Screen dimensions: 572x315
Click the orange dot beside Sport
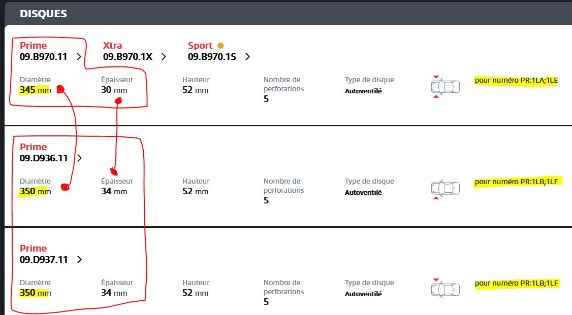point(220,46)
